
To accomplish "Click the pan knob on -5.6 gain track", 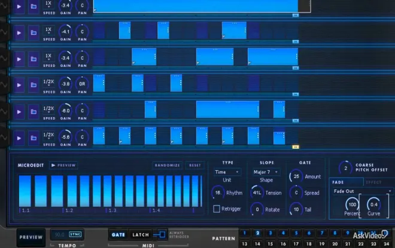I will click(x=82, y=137).
